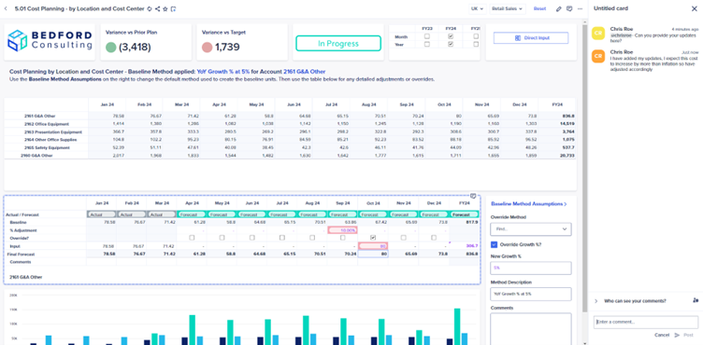Favorite this page with the star icon

coord(165,8)
